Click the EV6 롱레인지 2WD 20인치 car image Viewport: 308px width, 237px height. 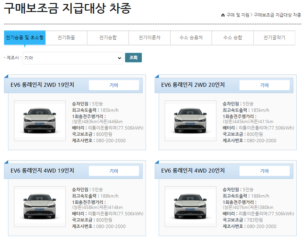coord(190,121)
